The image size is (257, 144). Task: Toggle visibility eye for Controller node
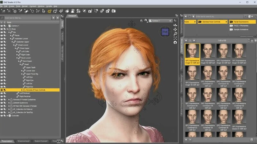pyautogui.click(x=2, y=116)
